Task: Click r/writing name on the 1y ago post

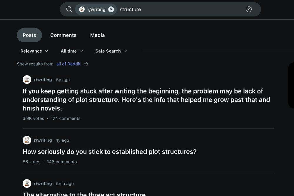Action: 43,140
